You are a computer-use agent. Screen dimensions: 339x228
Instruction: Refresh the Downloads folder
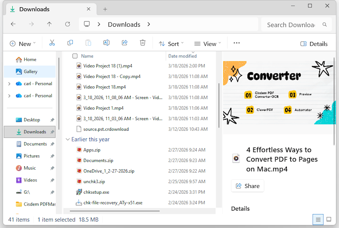[x=67, y=24]
